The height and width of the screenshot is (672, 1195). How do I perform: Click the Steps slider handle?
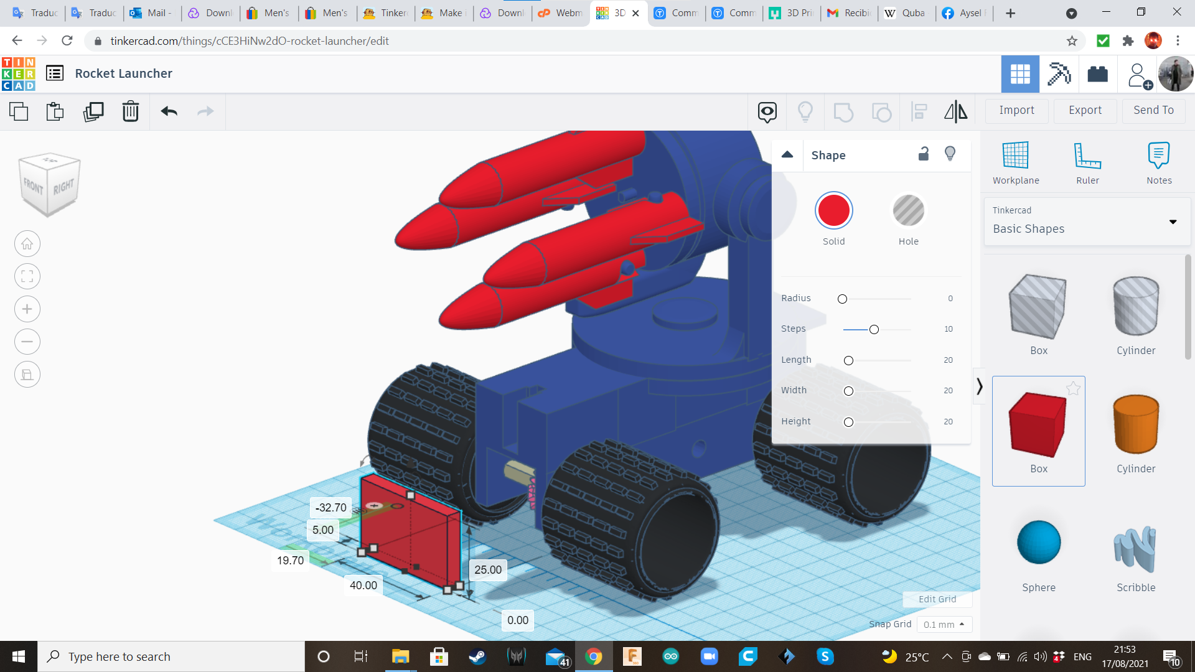click(x=874, y=329)
